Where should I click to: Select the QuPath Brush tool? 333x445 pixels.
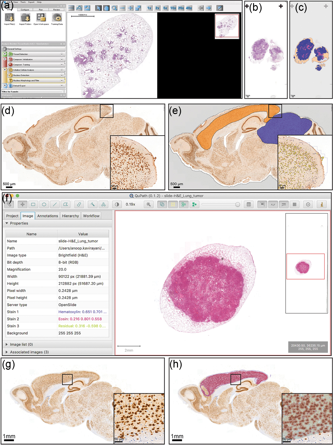[79, 204]
